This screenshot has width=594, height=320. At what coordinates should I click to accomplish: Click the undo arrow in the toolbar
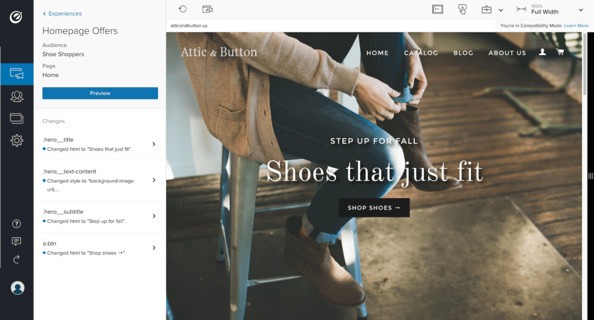pyautogui.click(x=183, y=9)
